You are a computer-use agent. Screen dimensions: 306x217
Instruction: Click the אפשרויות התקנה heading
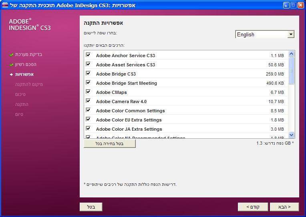coord(103,23)
